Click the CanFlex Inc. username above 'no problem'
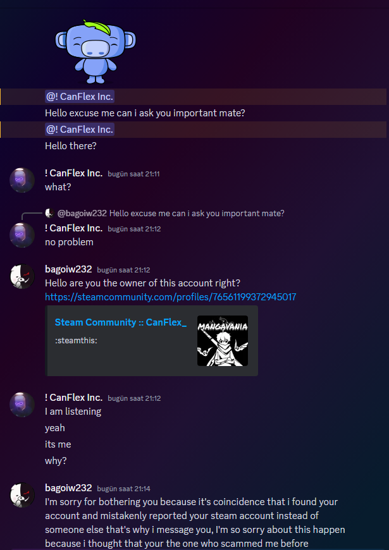389x550 pixels. [74, 228]
